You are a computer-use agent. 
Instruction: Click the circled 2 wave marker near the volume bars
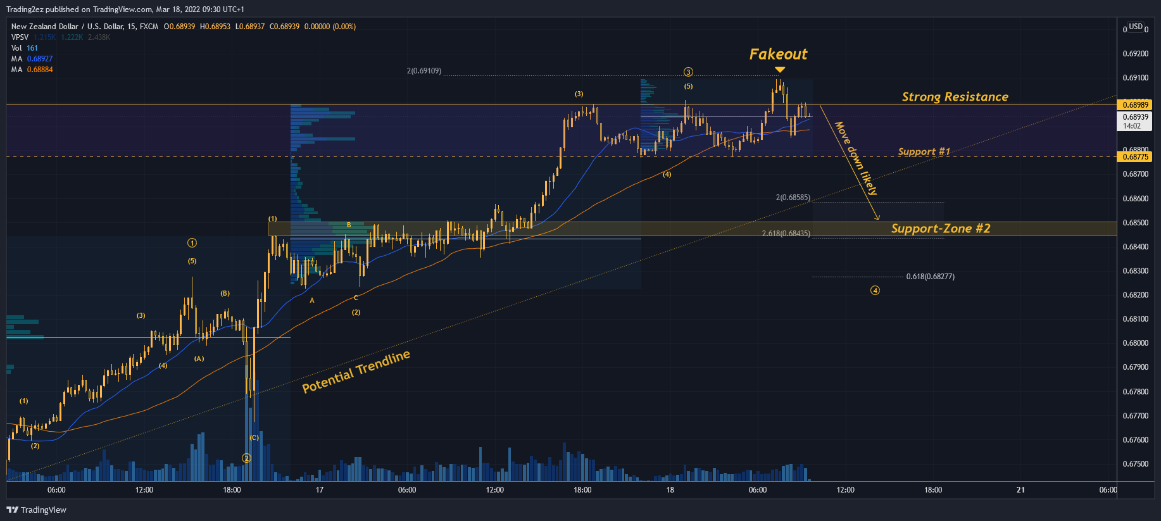(x=247, y=458)
